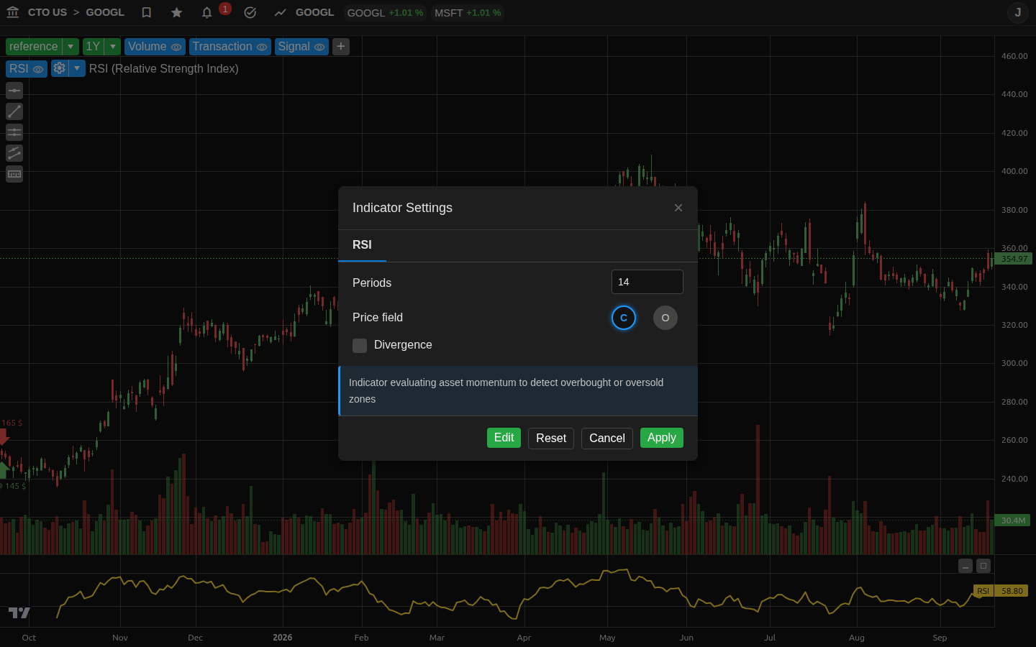Expand the dropdown next to RSI gear
Image resolution: width=1036 pixels, height=647 pixels.
point(77,68)
